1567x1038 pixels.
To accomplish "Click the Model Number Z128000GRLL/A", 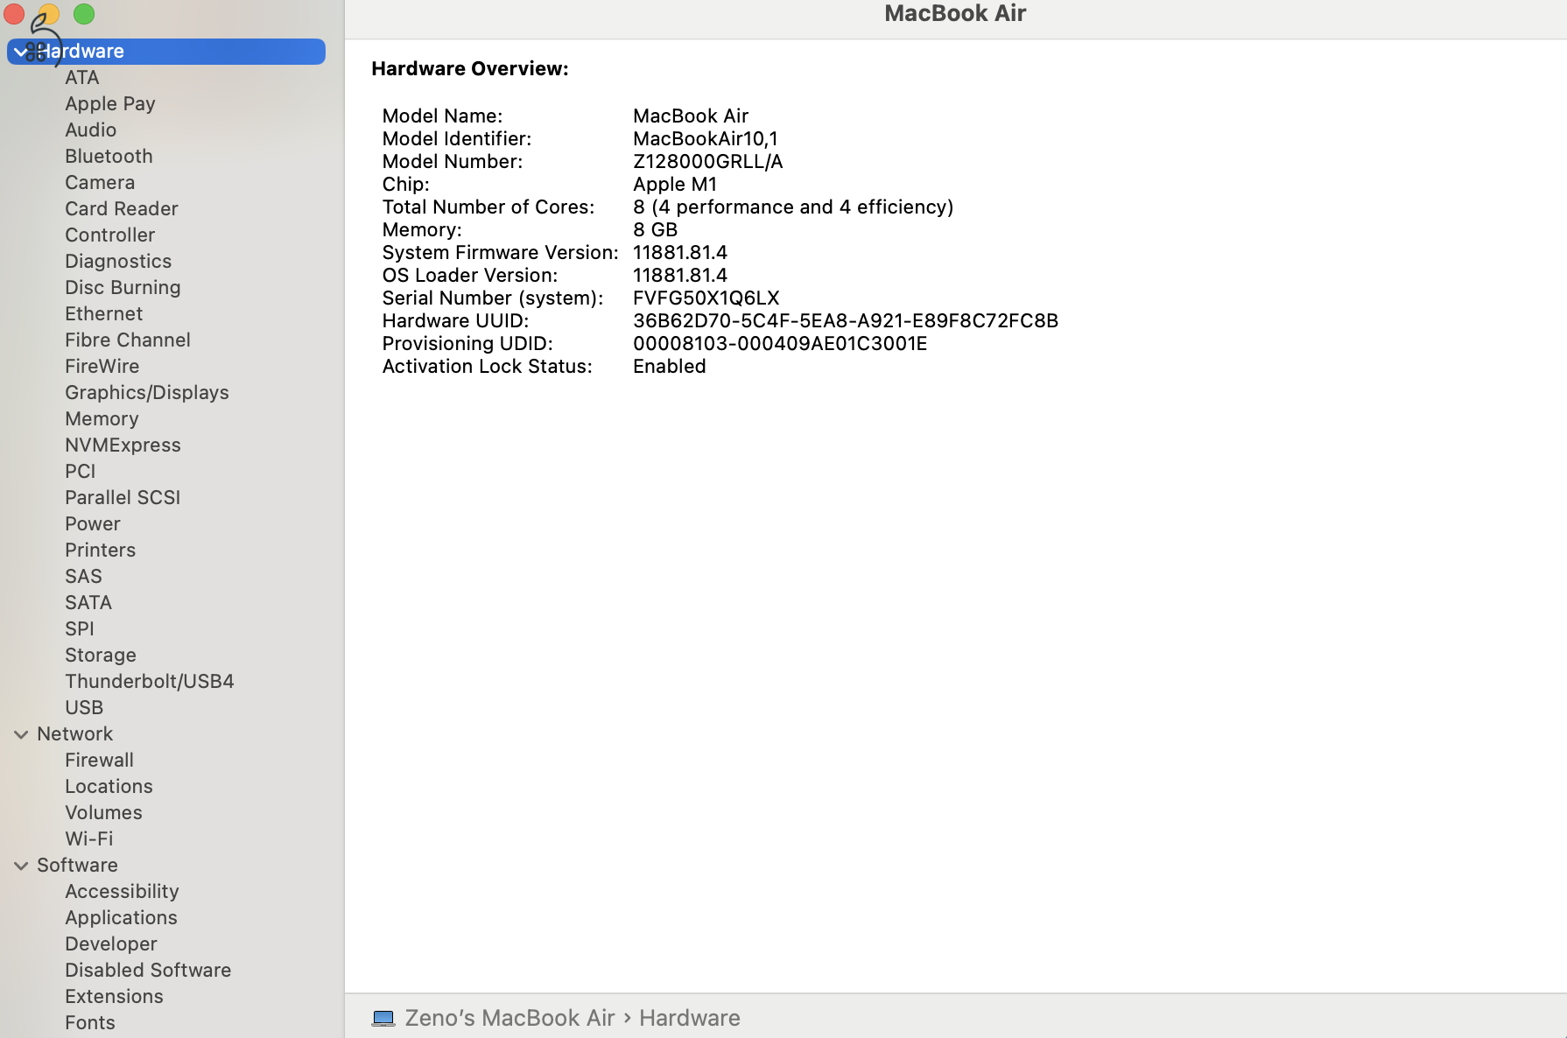I will [x=707, y=162].
